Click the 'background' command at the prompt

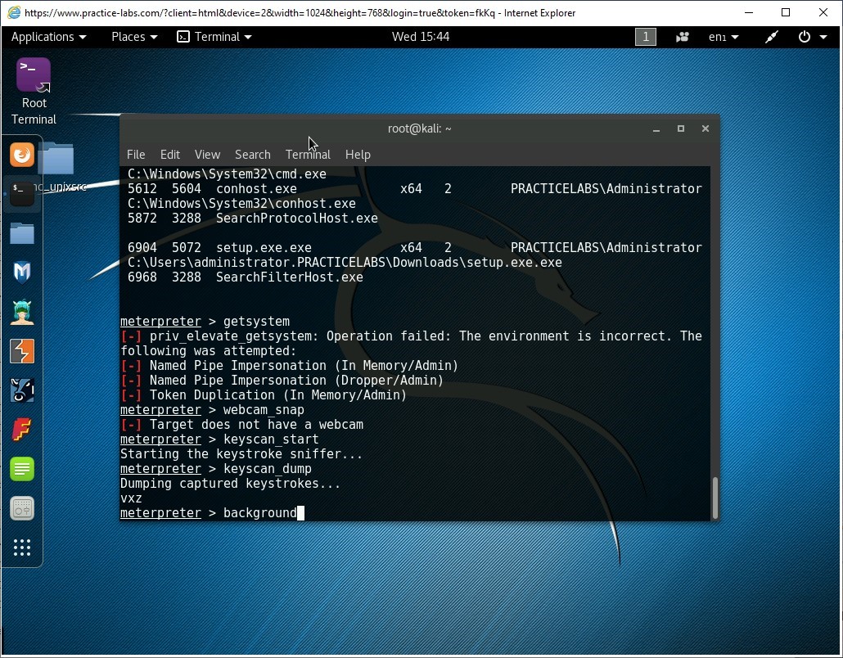point(259,513)
